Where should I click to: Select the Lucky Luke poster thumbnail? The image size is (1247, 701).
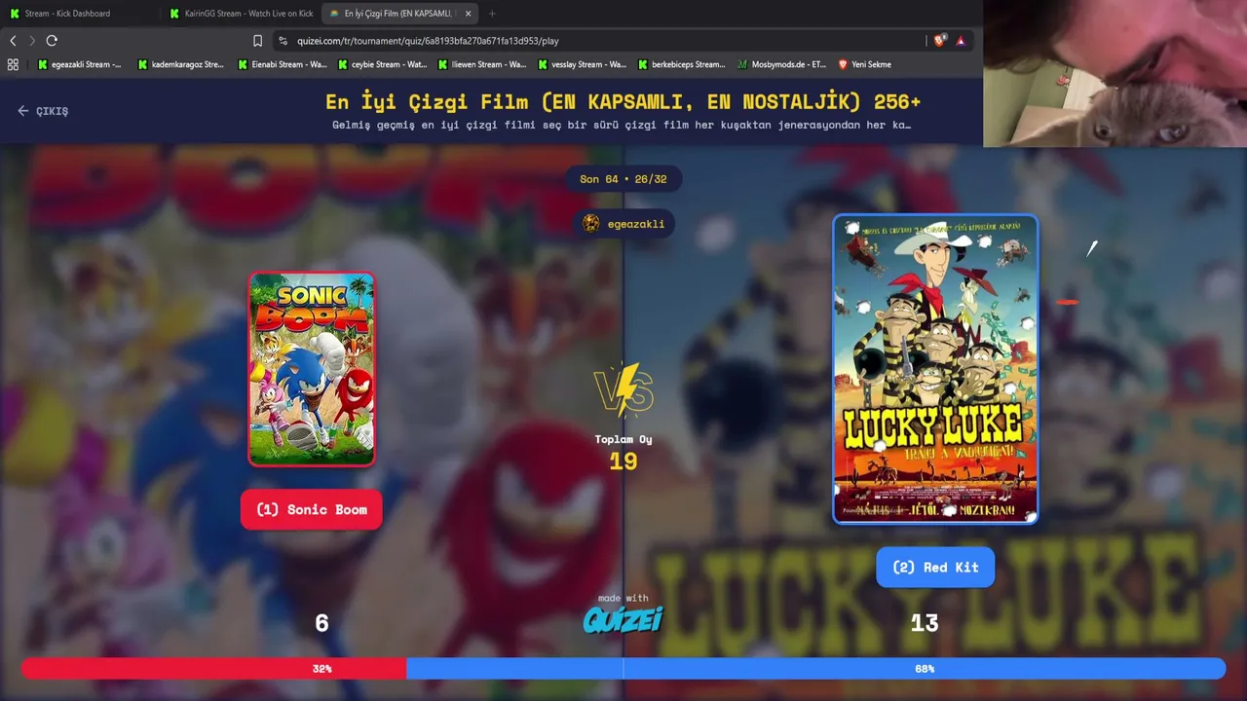point(935,369)
